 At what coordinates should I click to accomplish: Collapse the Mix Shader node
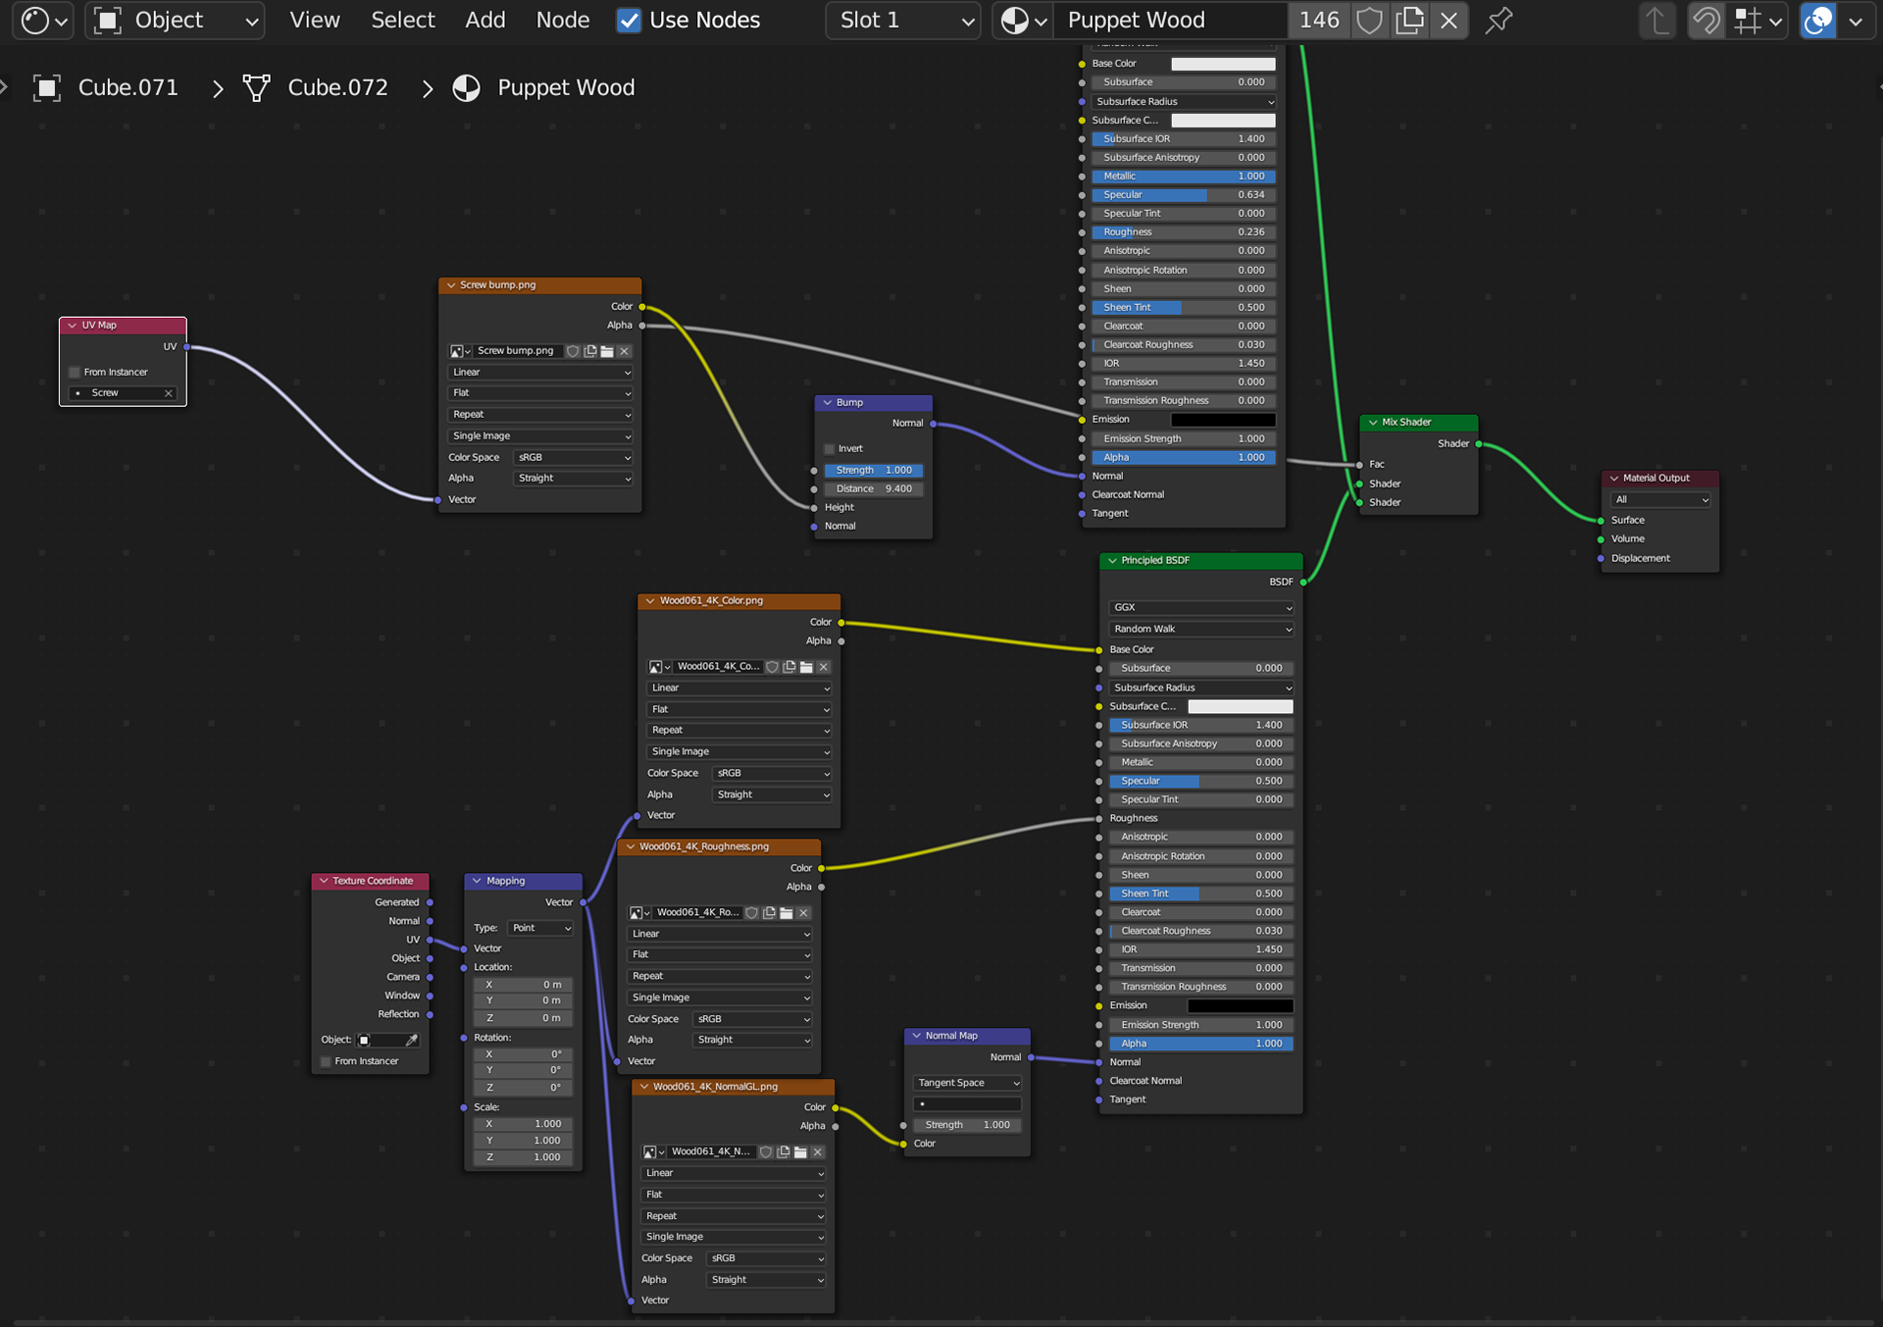coord(1373,423)
